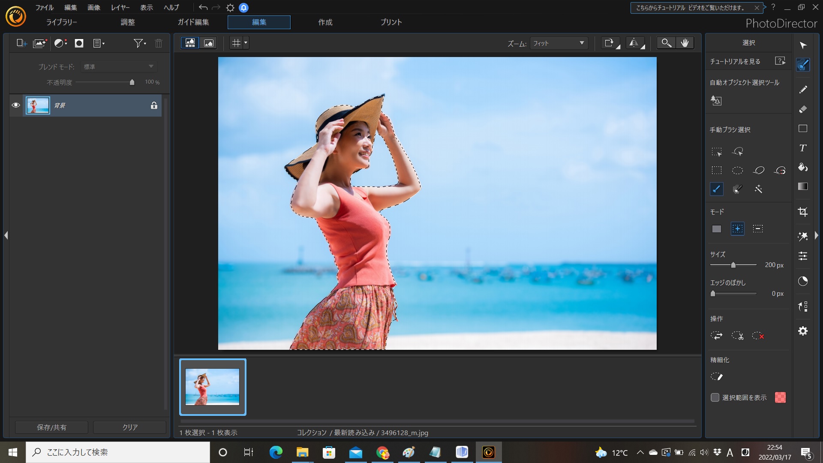
Task: Open the レイヤー menu
Action: pos(120,8)
